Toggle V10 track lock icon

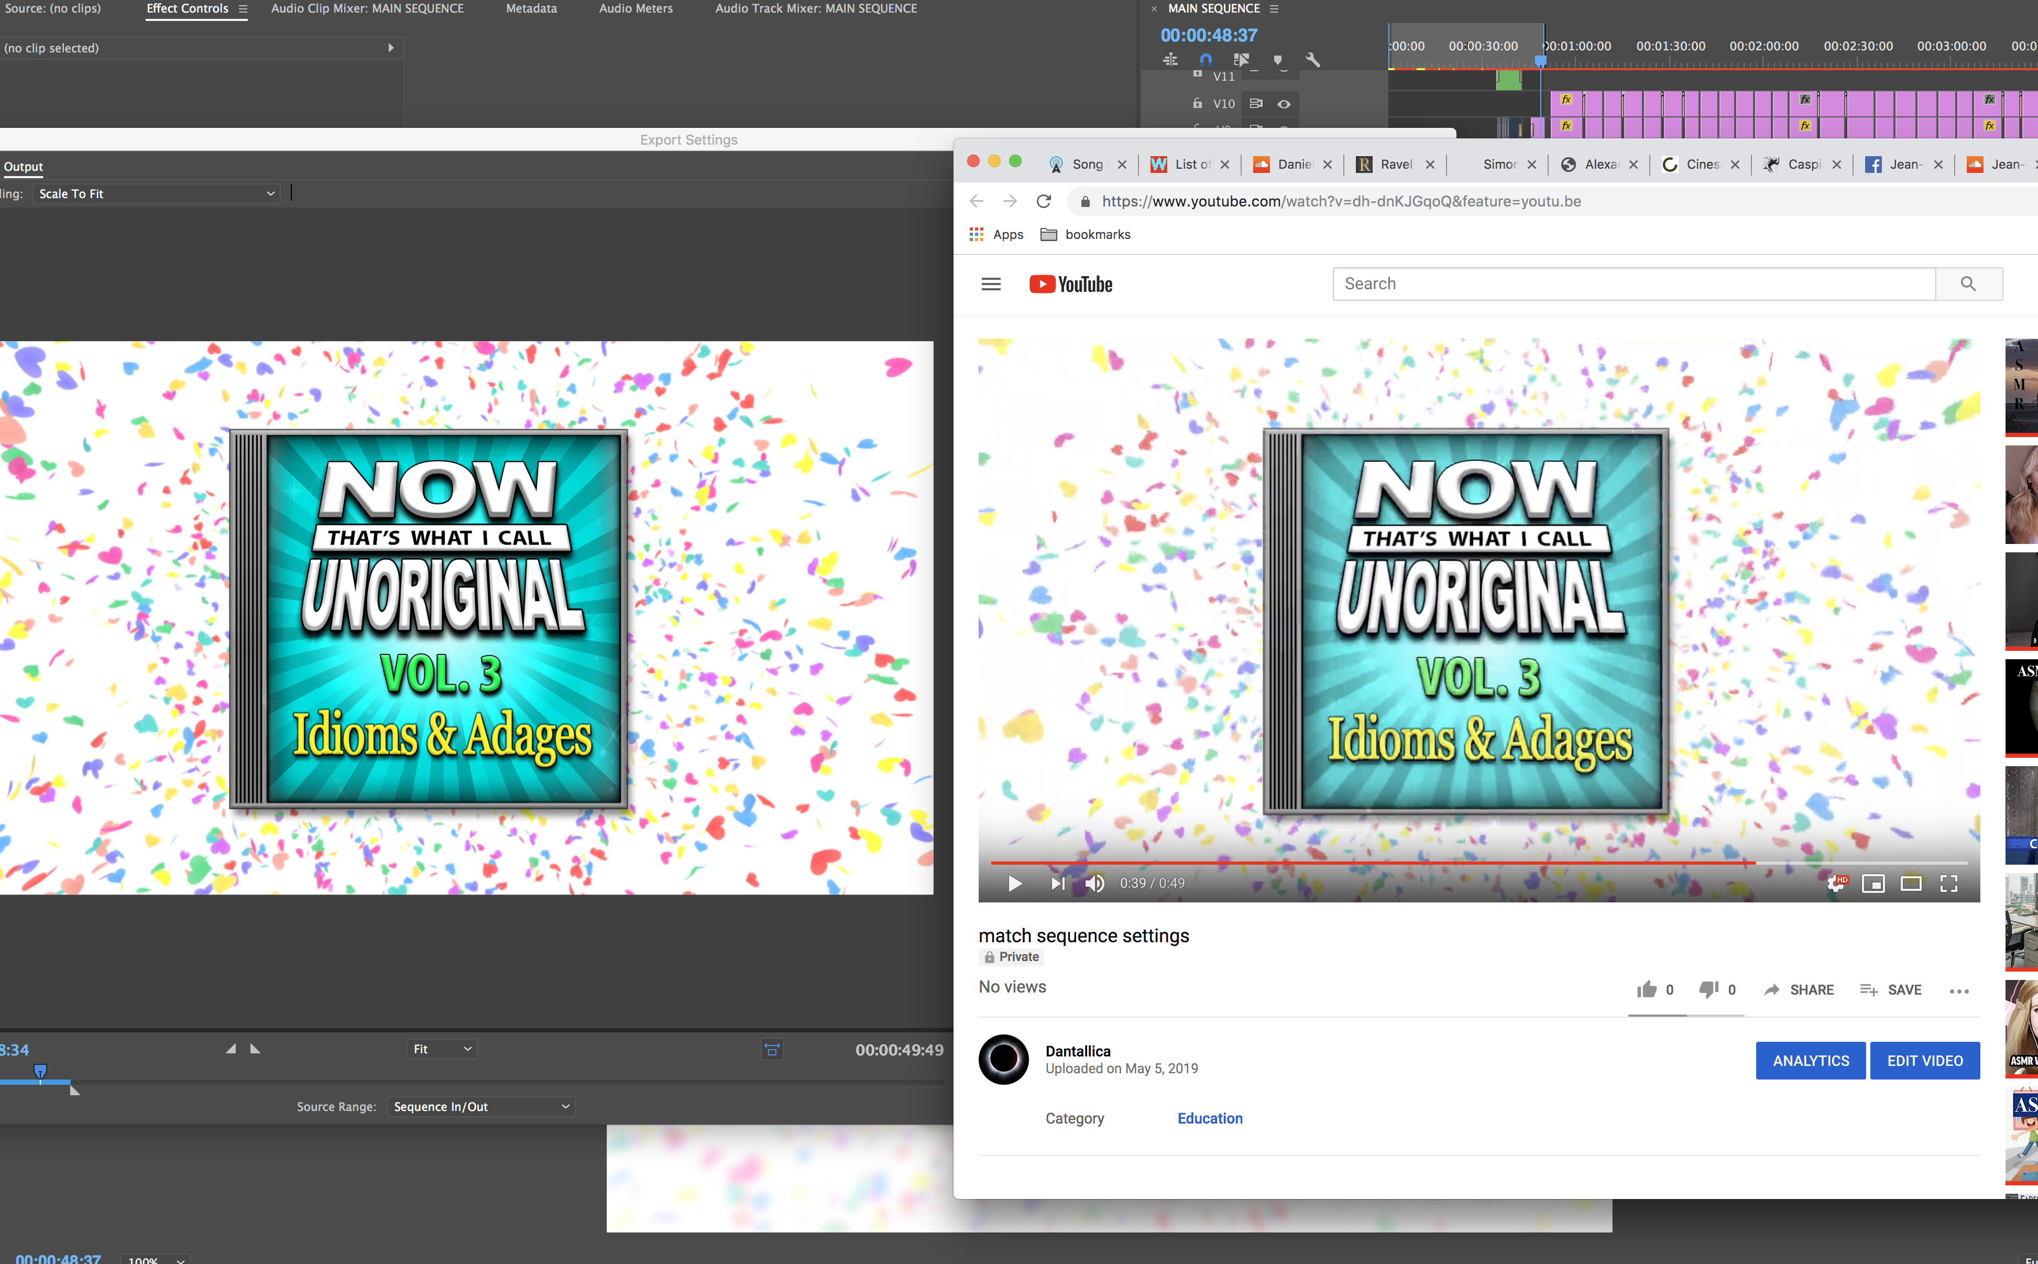tap(1197, 103)
